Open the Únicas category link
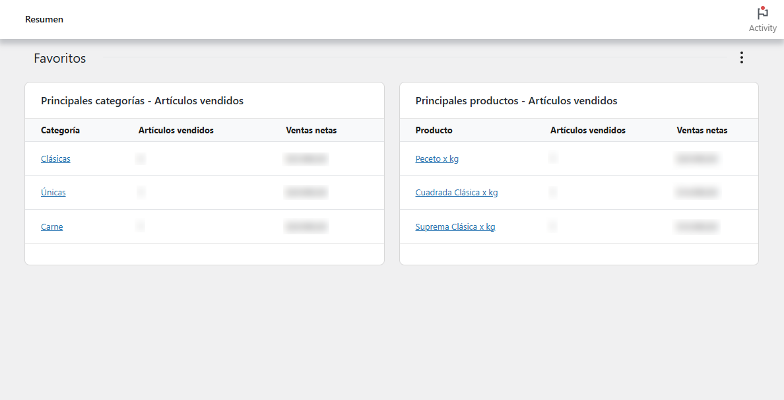Image resolution: width=784 pixels, height=400 pixels. point(53,193)
